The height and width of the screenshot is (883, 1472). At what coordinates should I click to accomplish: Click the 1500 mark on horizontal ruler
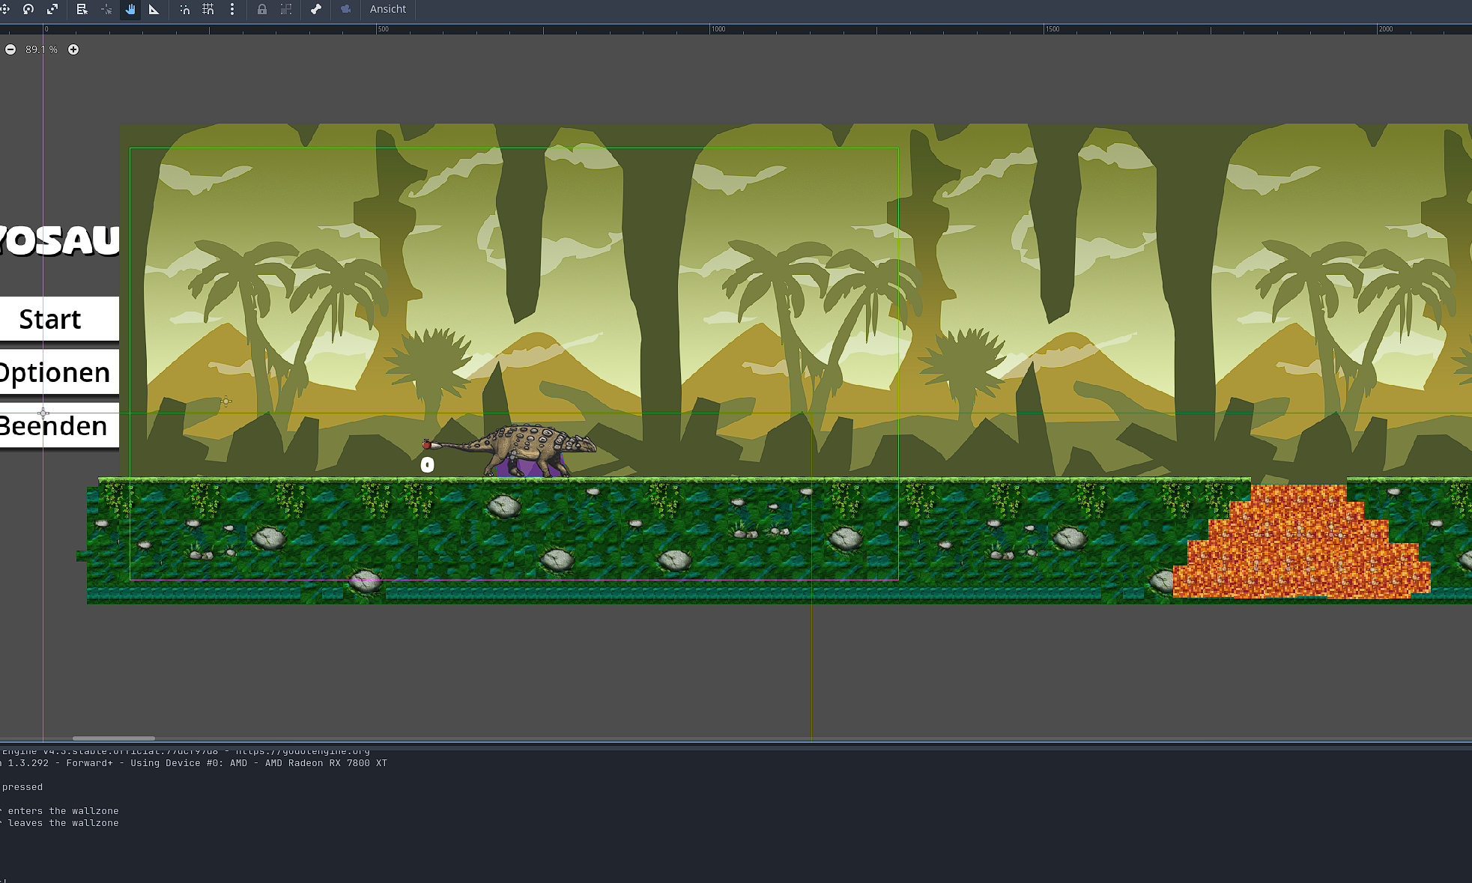tap(1052, 29)
